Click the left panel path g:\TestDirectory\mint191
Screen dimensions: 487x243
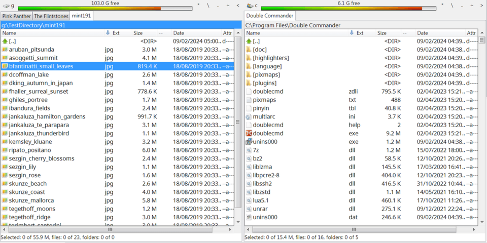pyautogui.click(x=30, y=25)
